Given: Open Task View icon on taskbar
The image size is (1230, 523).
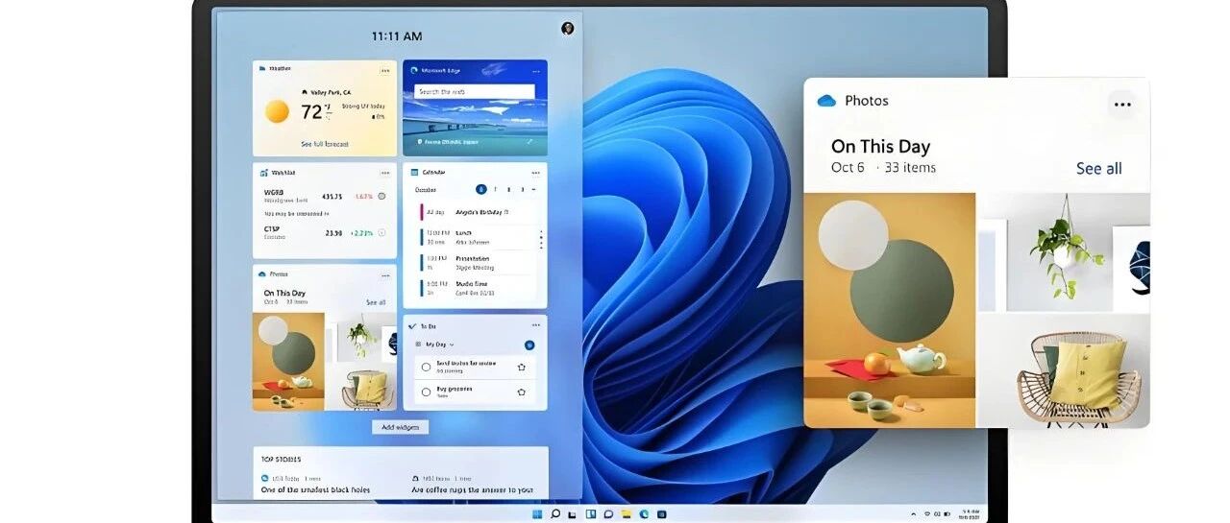Looking at the screenshot, I should click(572, 514).
